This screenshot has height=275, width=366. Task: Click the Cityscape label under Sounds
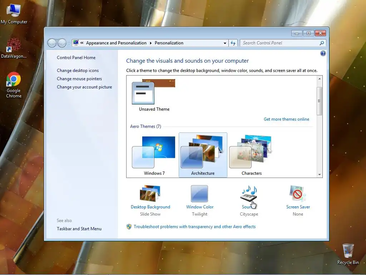[x=249, y=214]
